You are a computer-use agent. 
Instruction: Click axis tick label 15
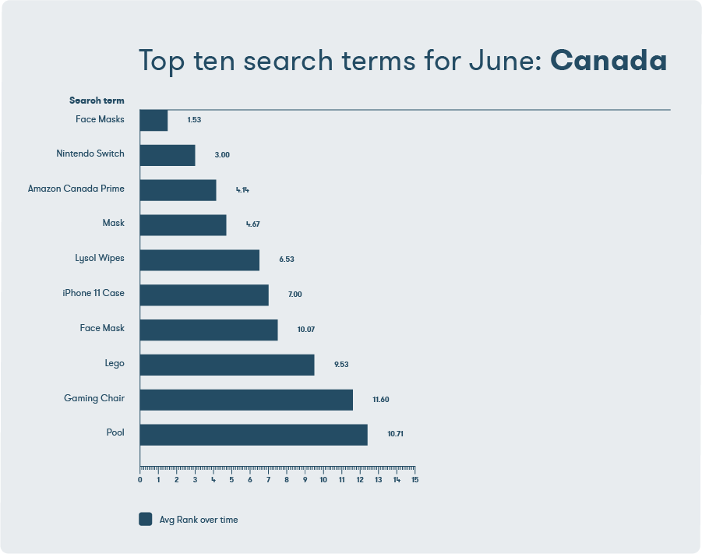(415, 480)
